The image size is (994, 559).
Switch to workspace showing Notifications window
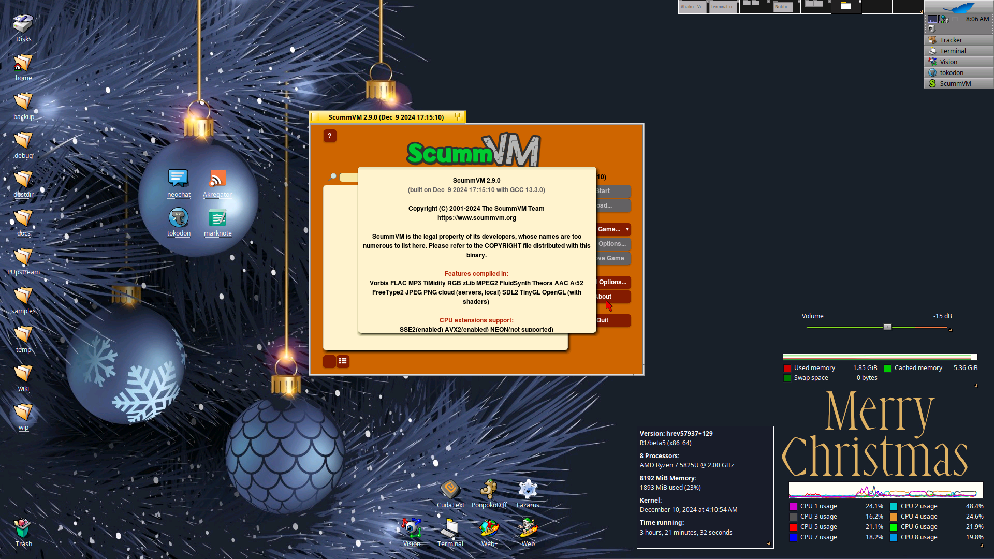784,7
